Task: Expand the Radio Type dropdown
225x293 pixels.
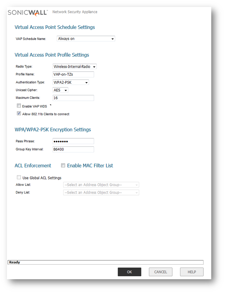Action: coord(74,67)
